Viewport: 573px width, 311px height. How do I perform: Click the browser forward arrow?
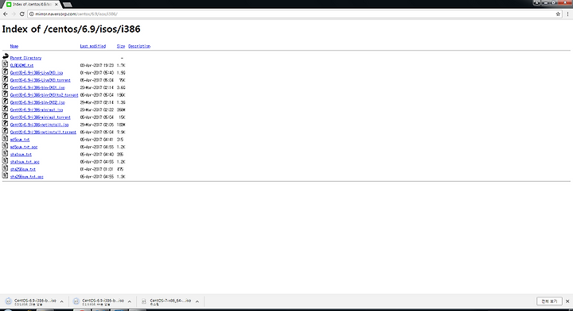14,13
